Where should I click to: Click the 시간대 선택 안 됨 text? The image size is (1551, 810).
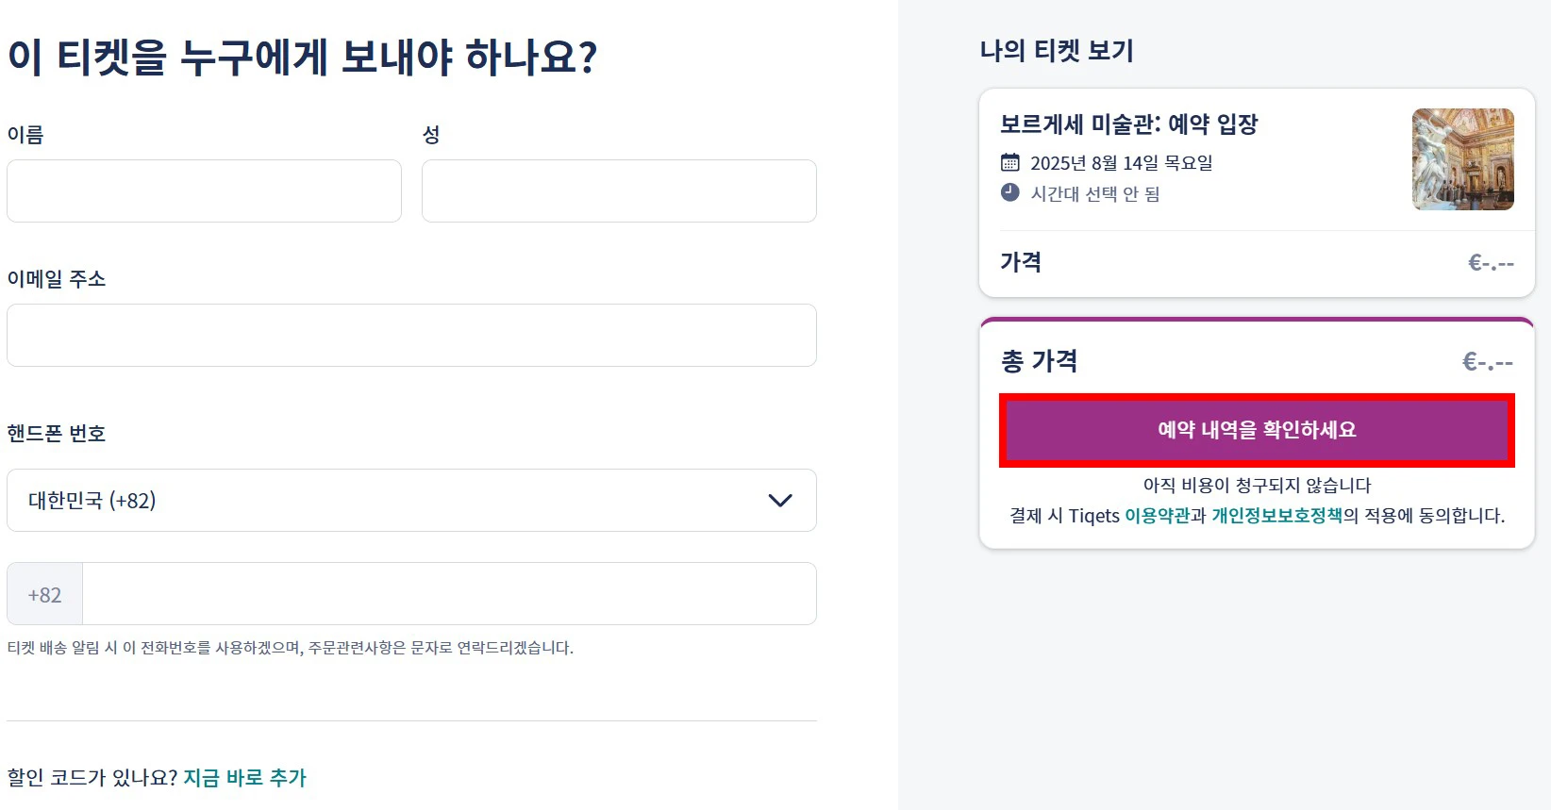point(1094,193)
